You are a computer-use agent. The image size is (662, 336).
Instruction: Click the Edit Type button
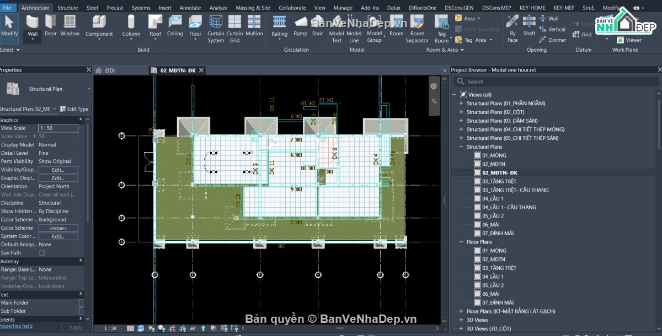[74, 109]
